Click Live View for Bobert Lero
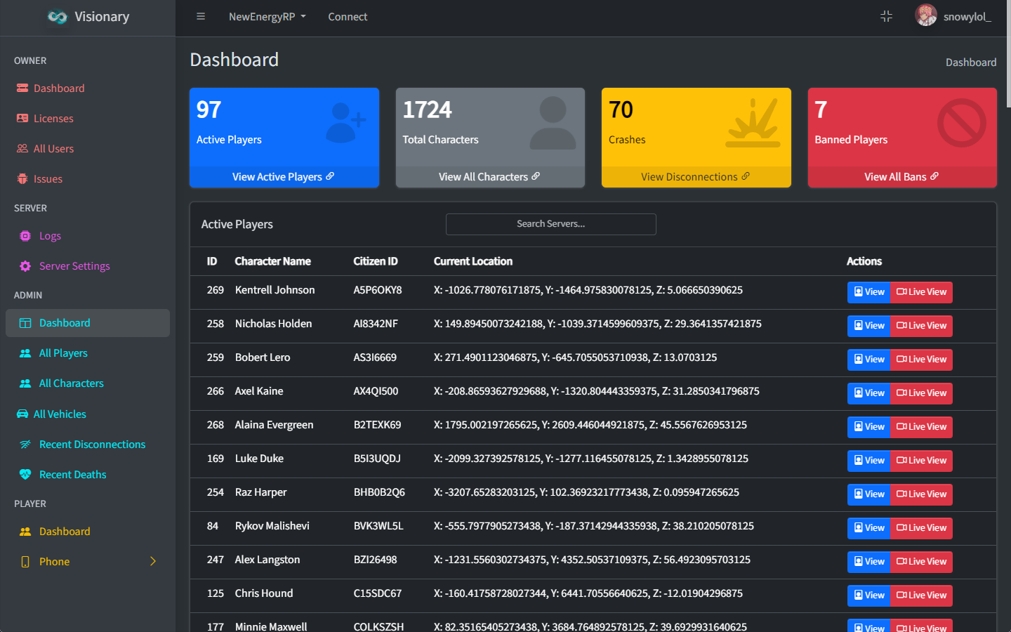The image size is (1011, 632). (921, 360)
